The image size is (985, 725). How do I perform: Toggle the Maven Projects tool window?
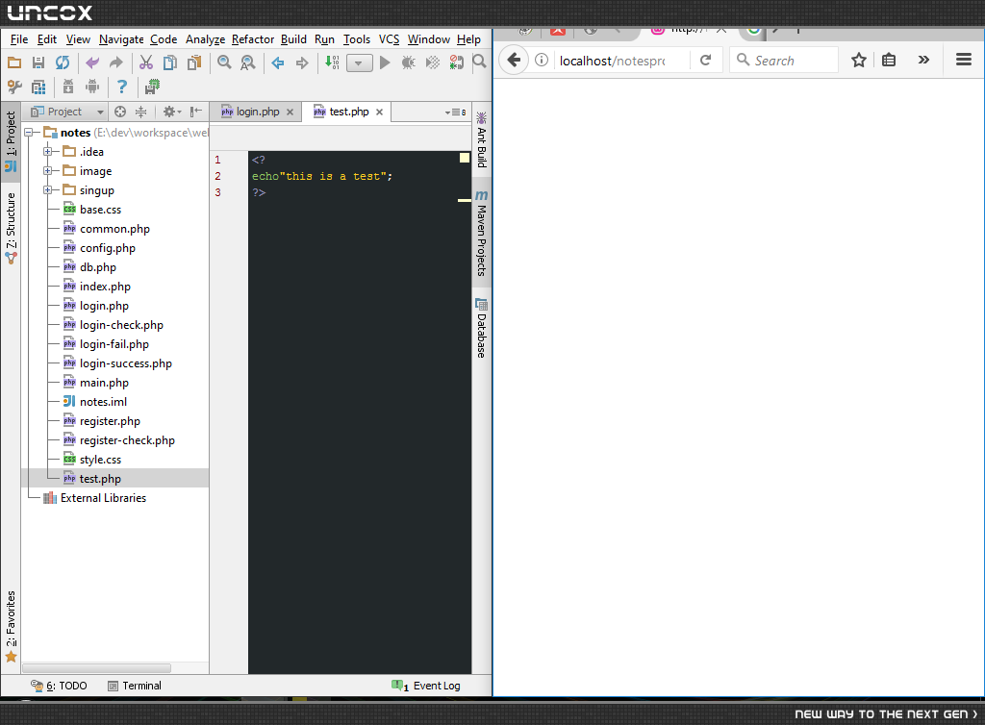(481, 233)
